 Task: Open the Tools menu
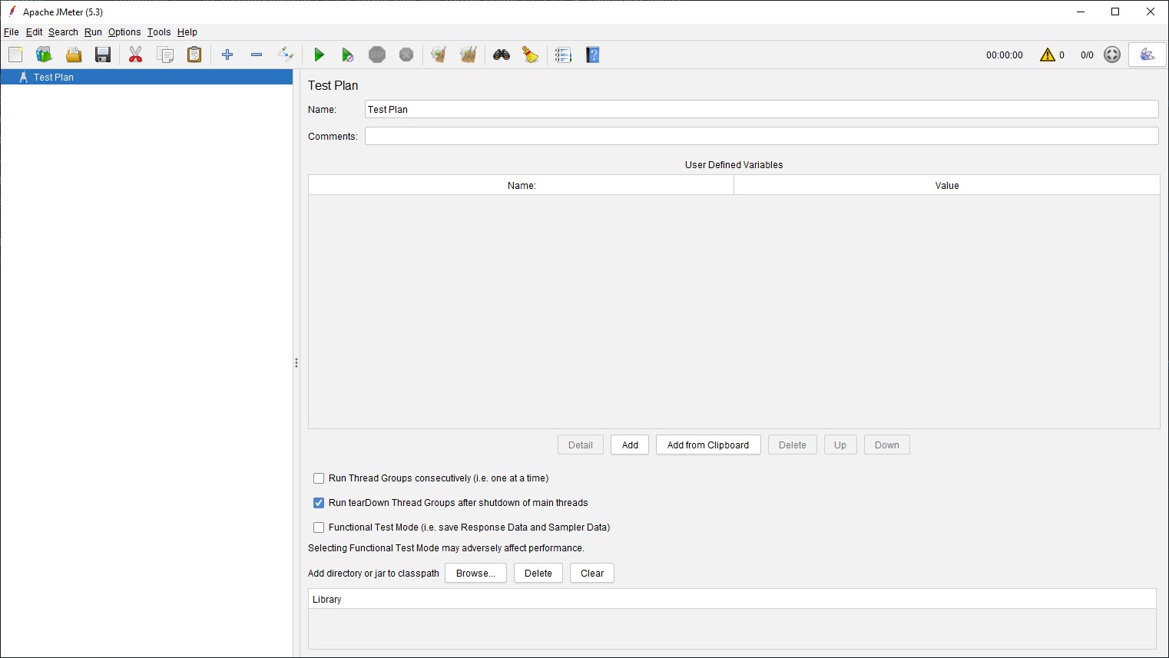159,32
